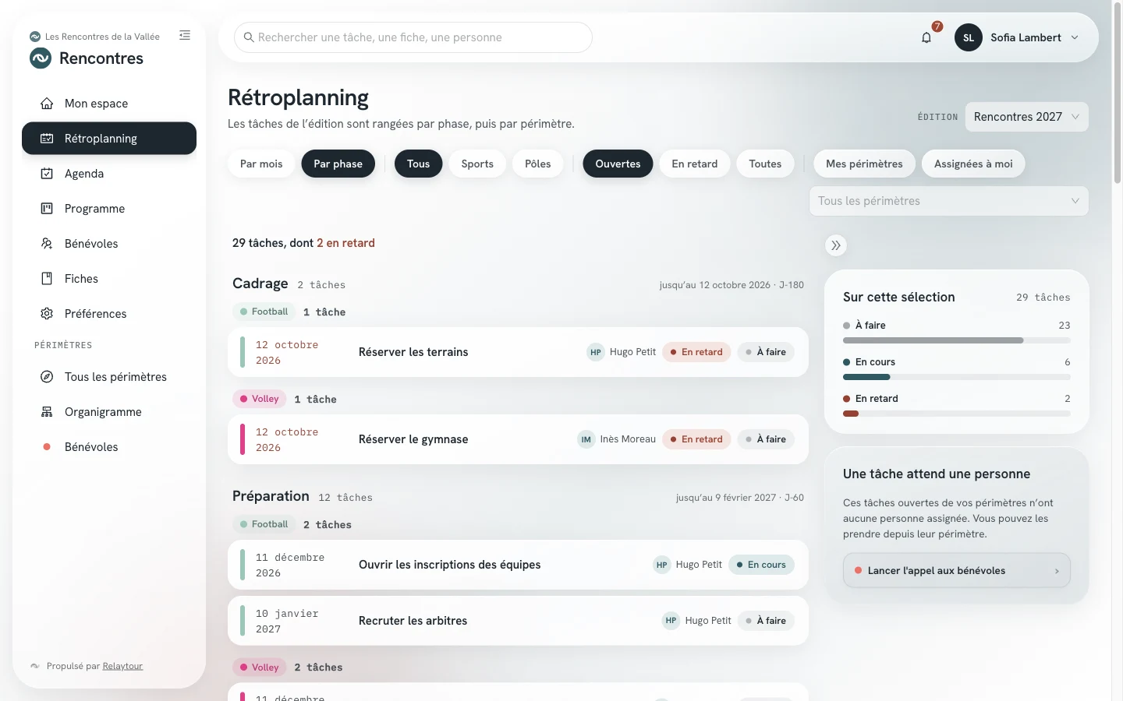Click the Ouvertes status filter
The width and height of the screenshot is (1123, 701).
(x=618, y=164)
